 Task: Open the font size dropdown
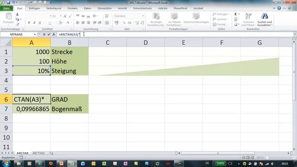pyautogui.click(x=61, y=16)
